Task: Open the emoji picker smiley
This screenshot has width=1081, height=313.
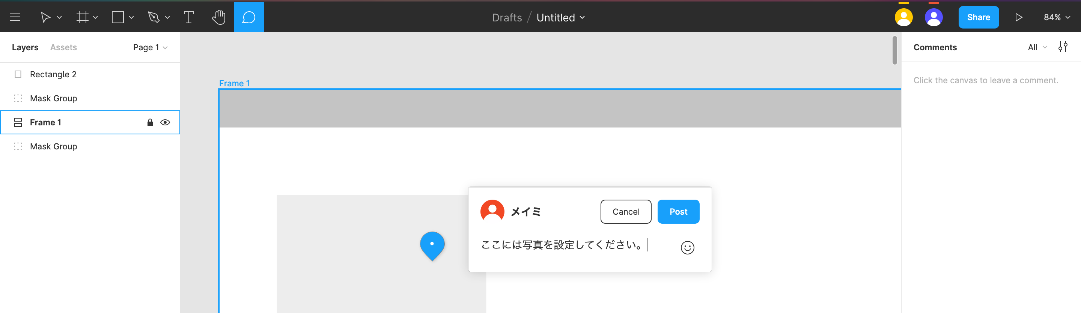Action: [x=687, y=248]
